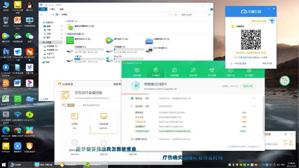The image size is (299, 168).
Task: Click the Explorer back arrow
Action: click(x=41, y=15)
